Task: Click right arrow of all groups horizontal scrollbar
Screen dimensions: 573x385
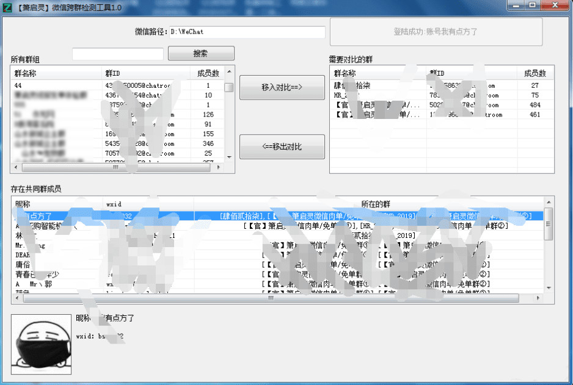Action: tap(219, 167)
